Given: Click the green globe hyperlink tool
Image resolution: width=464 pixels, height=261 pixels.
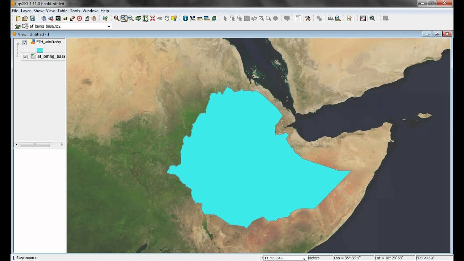Looking at the screenshot, I should tap(214, 18).
